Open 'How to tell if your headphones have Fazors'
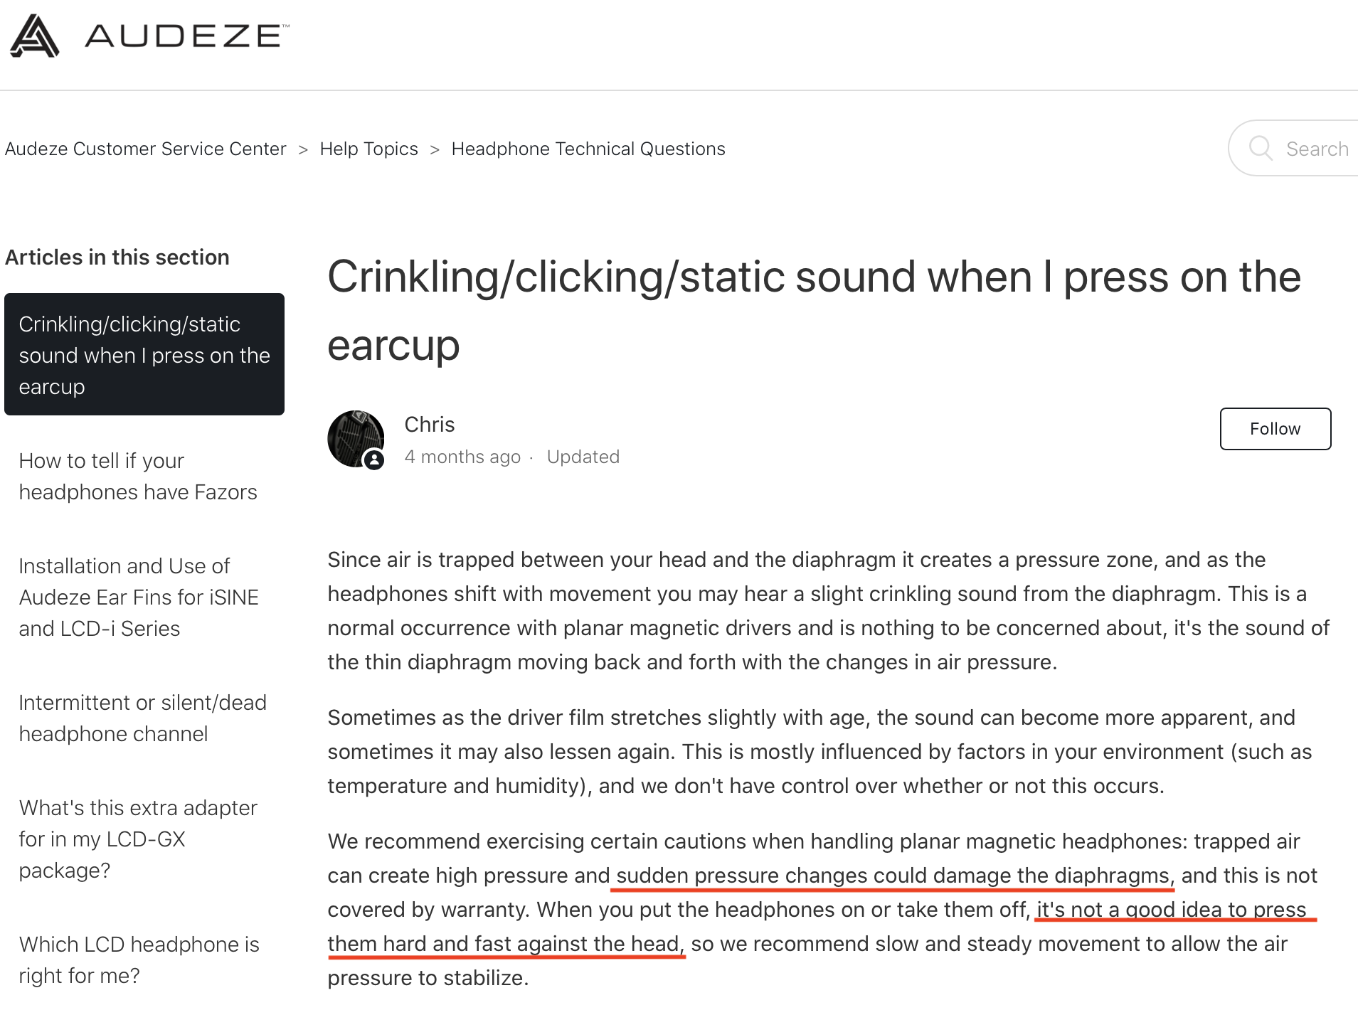 pyautogui.click(x=138, y=477)
